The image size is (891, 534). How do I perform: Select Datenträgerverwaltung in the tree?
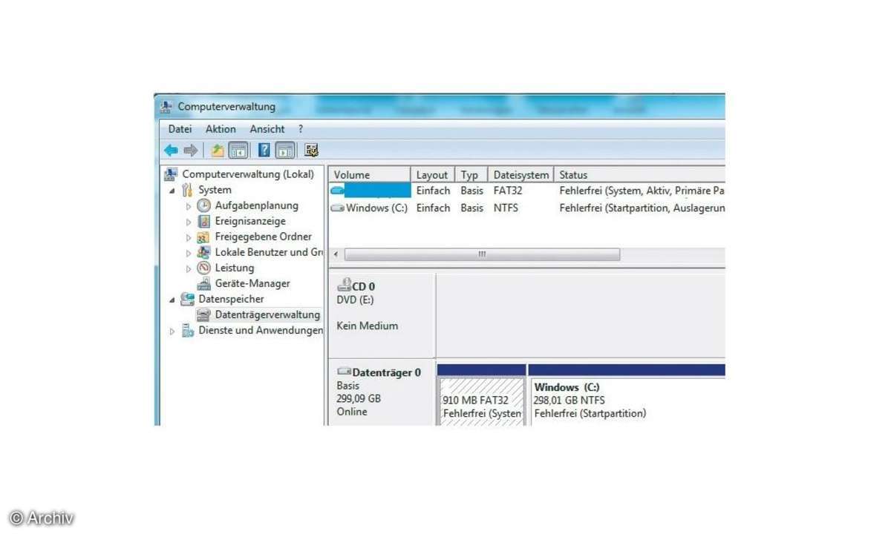(267, 315)
